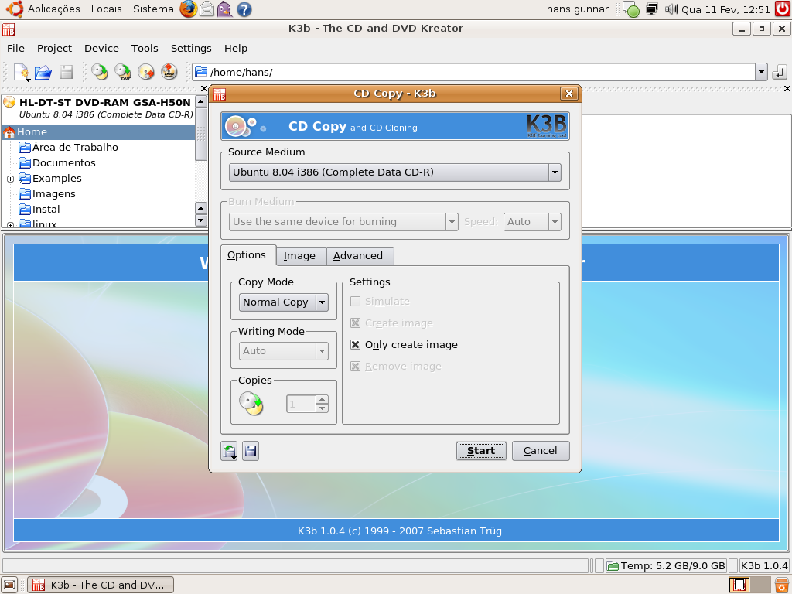792x594 pixels.
Task: Click the Erase CD-RW toolbar icon
Action: click(146, 72)
